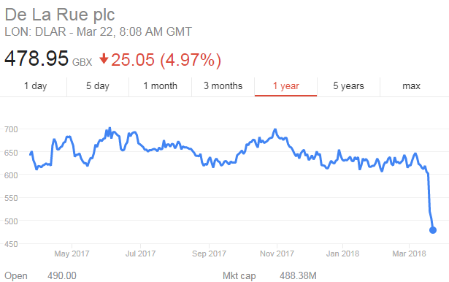Screen dimensions: 449x282
Task: Click the active 1 year tab
Action: coord(285,86)
